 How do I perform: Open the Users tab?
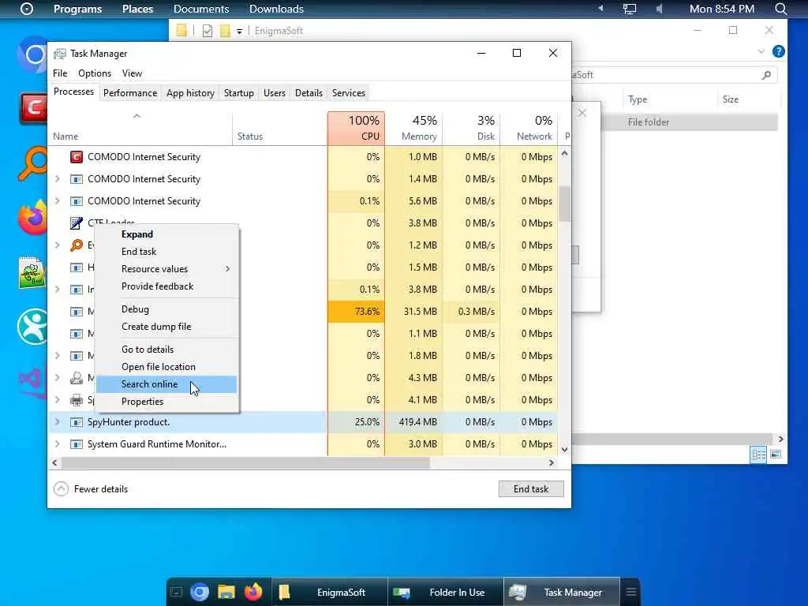tap(274, 93)
